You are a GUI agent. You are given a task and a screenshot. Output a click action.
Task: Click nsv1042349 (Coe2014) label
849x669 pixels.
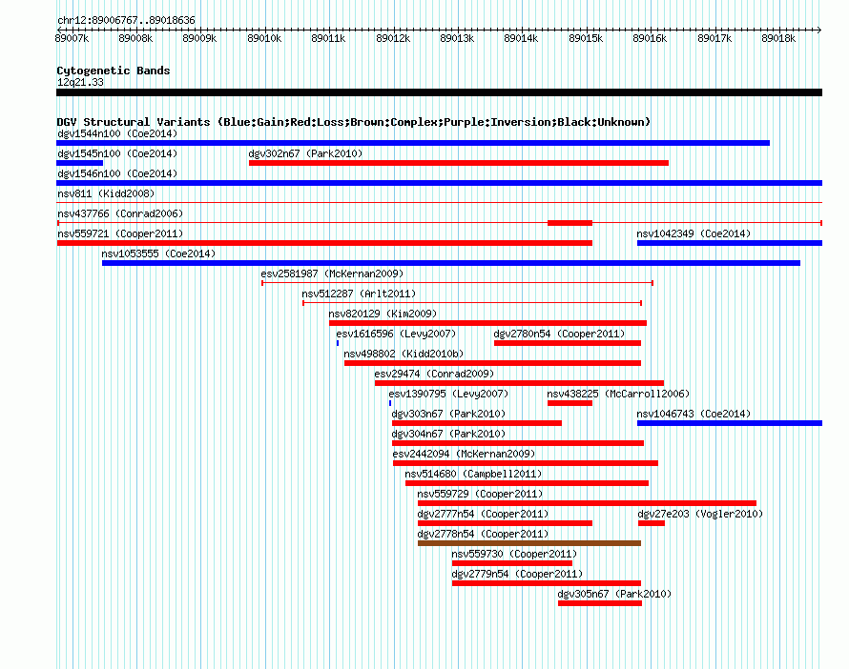694,233
